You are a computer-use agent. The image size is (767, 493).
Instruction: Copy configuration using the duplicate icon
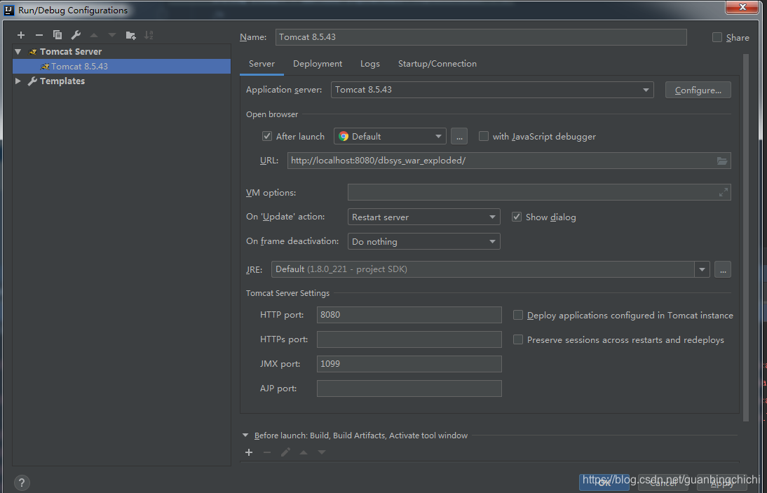(57, 35)
